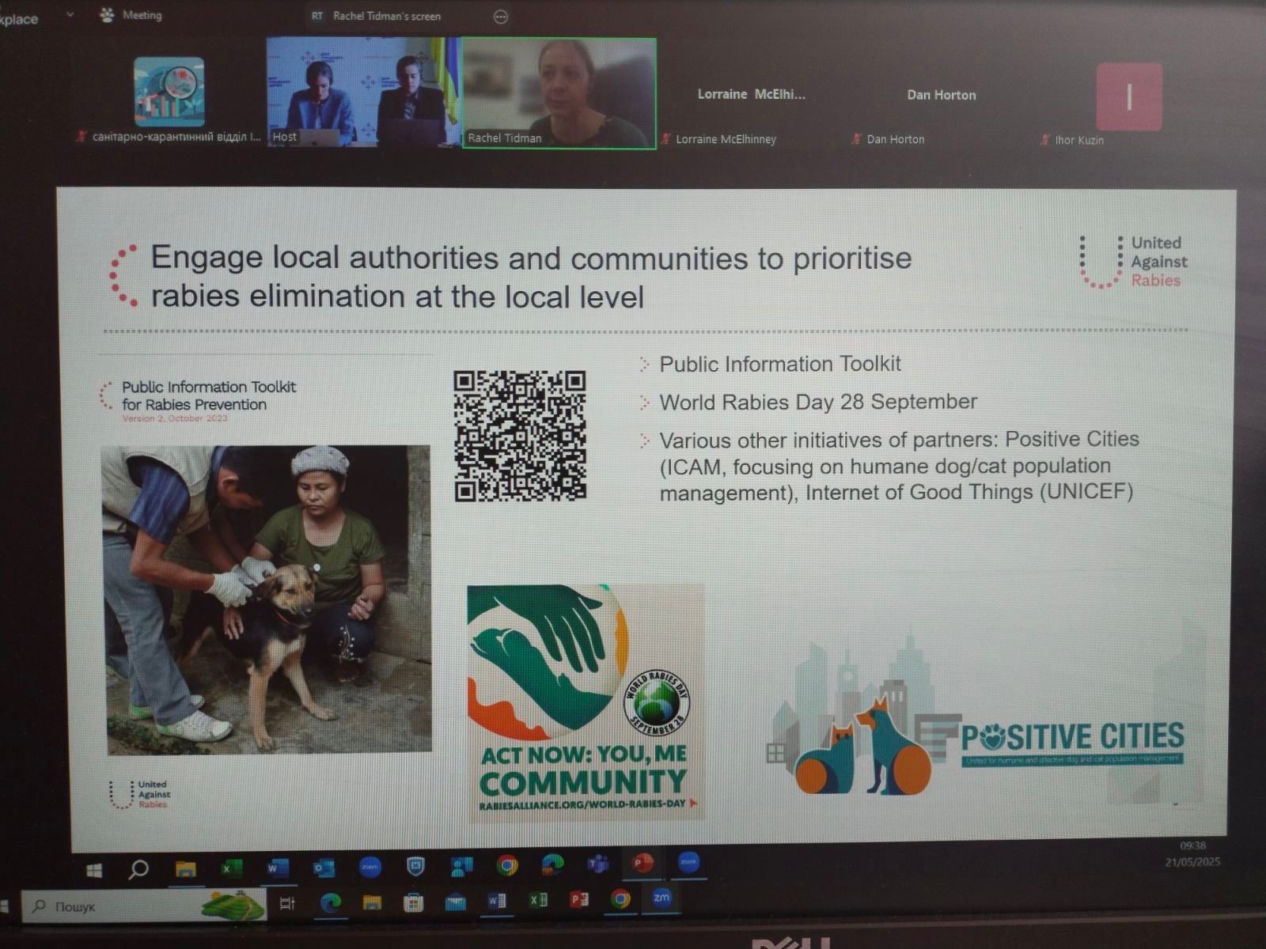Open the Meeting tab at top
This screenshot has width=1266, height=949.
pyautogui.click(x=132, y=15)
